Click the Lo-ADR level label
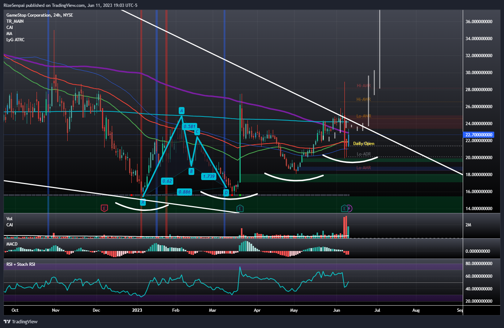The image size is (504, 328). tap(364, 154)
